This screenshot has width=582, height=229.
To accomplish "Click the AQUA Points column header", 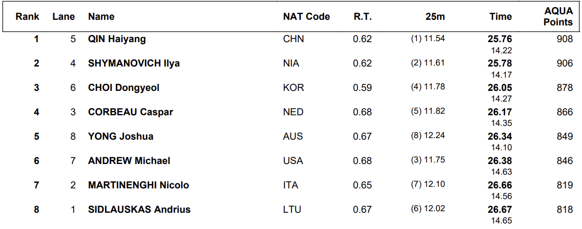I will point(558,17).
